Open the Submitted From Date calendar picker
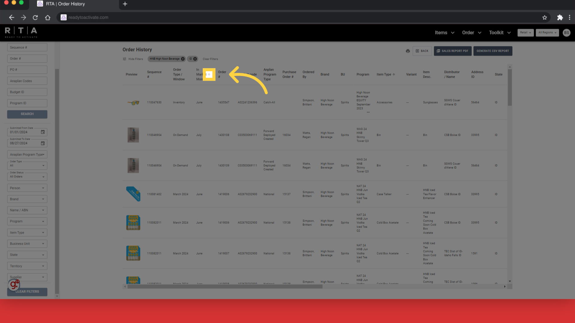 coord(43,132)
